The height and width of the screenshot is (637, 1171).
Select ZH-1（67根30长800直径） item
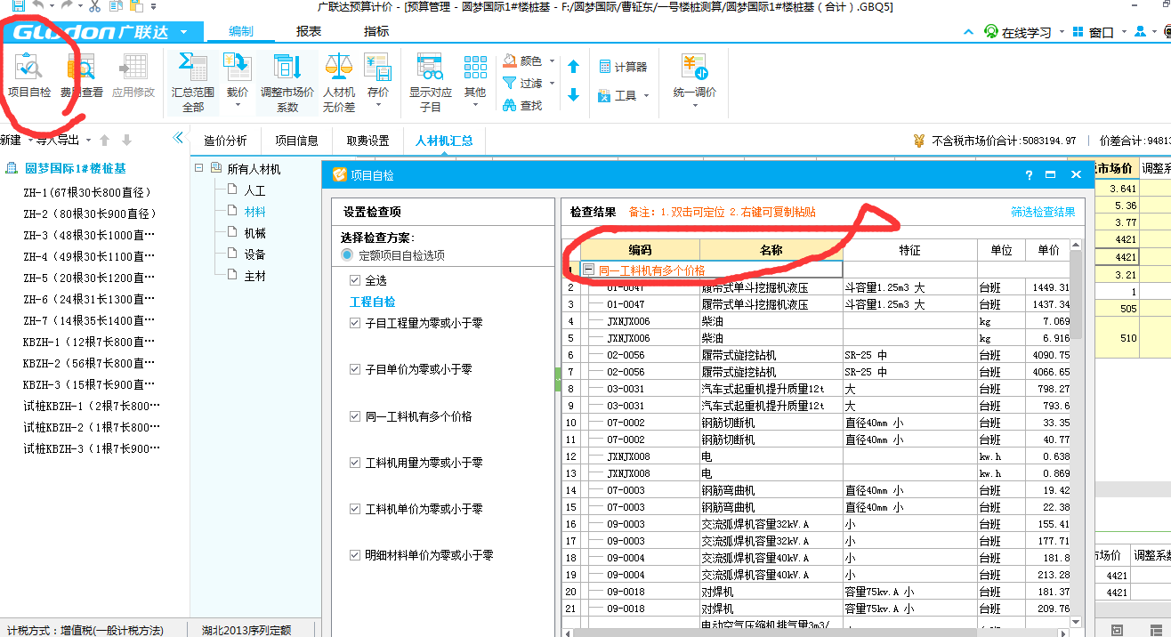click(88, 192)
